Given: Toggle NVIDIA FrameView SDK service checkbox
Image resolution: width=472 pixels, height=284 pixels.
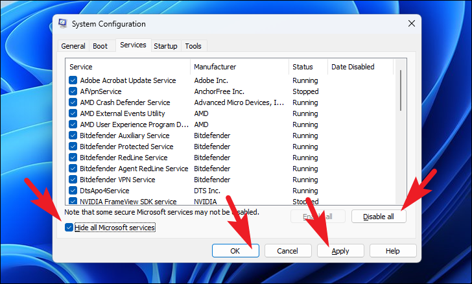Looking at the screenshot, I should pyautogui.click(x=73, y=201).
